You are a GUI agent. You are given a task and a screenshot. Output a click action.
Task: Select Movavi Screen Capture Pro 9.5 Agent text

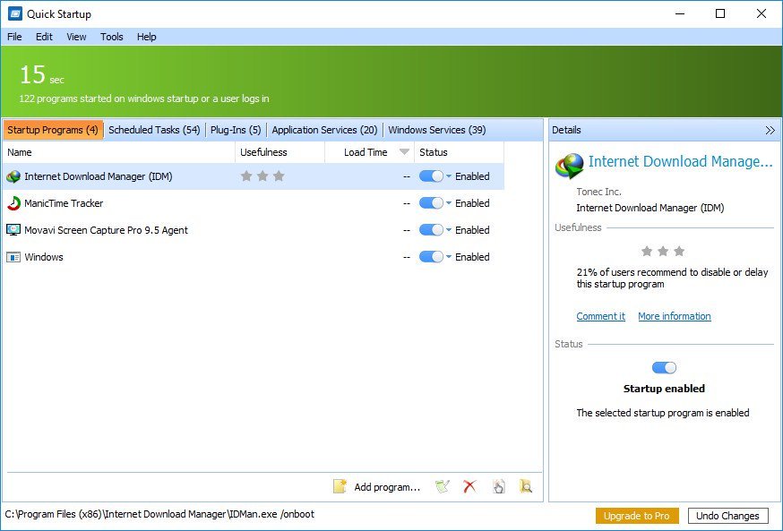(x=106, y=230)
